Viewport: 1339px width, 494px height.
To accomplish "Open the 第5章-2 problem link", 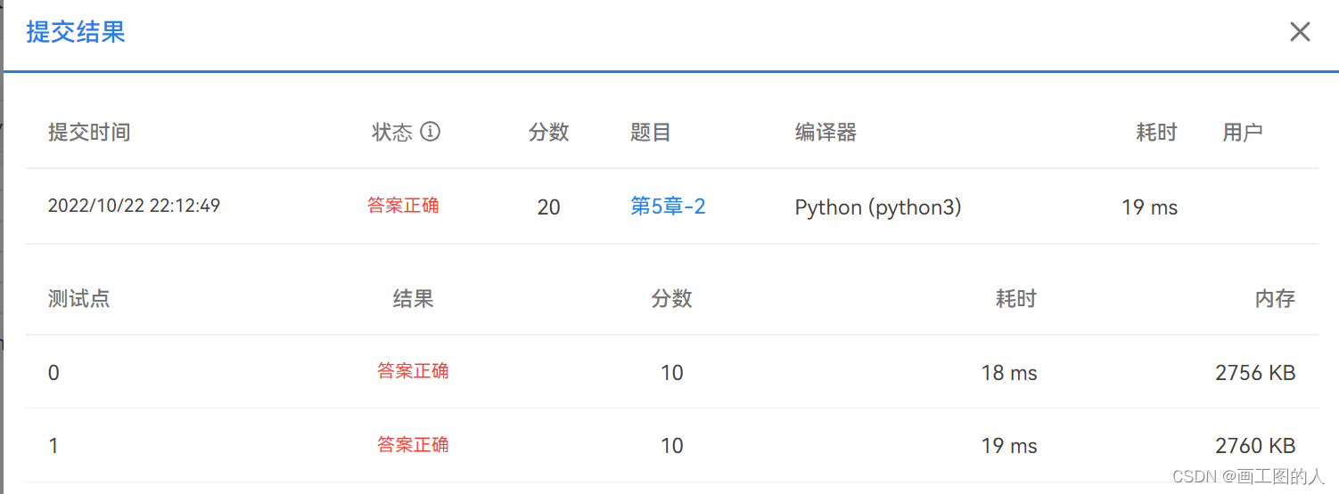I will coord(668,207).
